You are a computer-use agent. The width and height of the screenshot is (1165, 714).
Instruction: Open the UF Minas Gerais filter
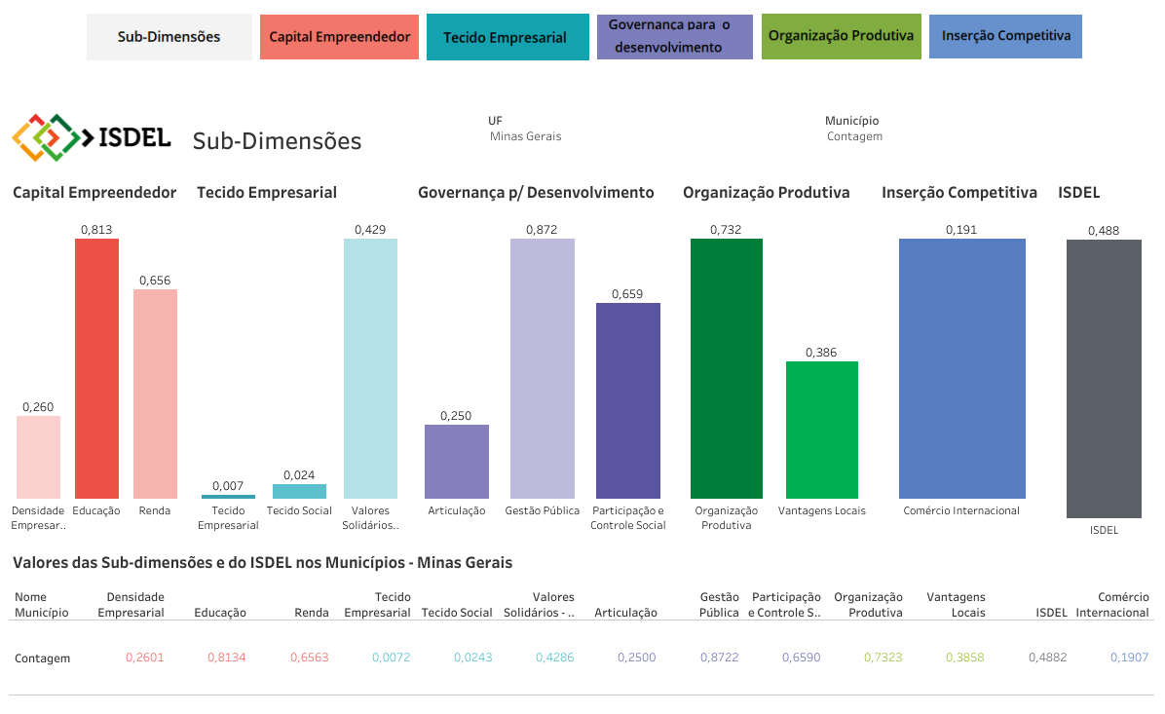(x=525, y=136)
